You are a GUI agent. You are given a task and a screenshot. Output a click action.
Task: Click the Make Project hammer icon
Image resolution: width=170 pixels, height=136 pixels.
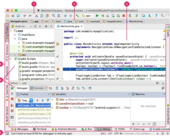coord(77,16)
